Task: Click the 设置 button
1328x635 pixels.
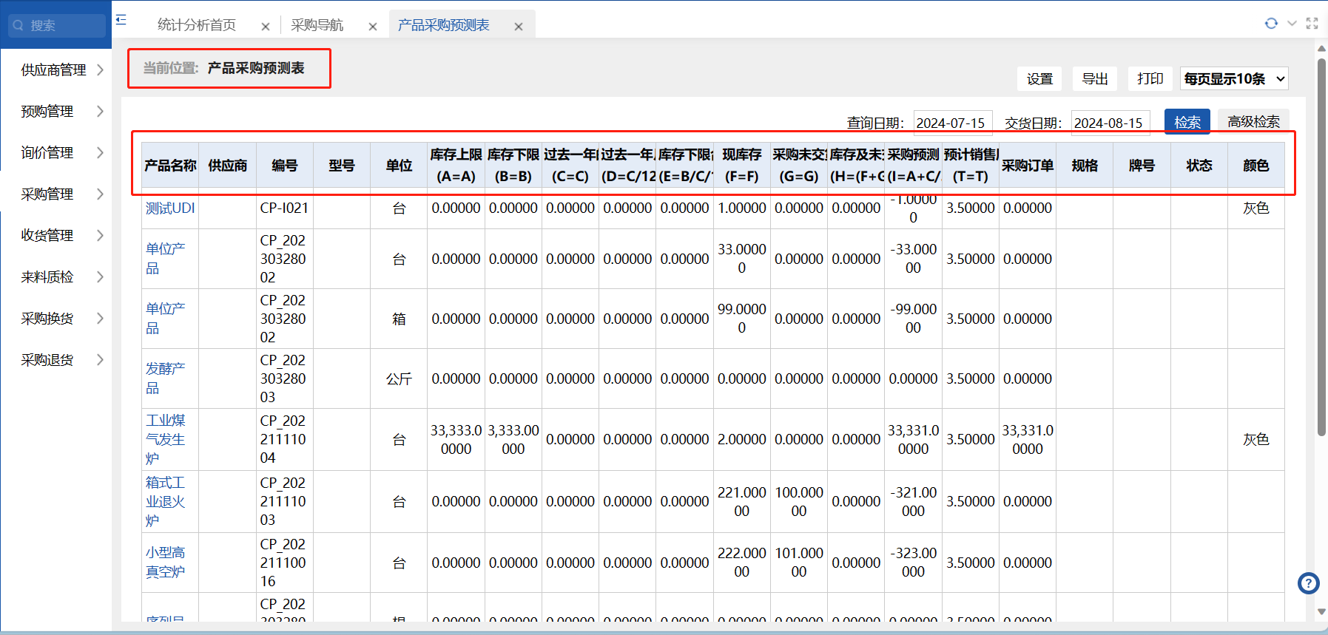Action: tap(1039, 79)
